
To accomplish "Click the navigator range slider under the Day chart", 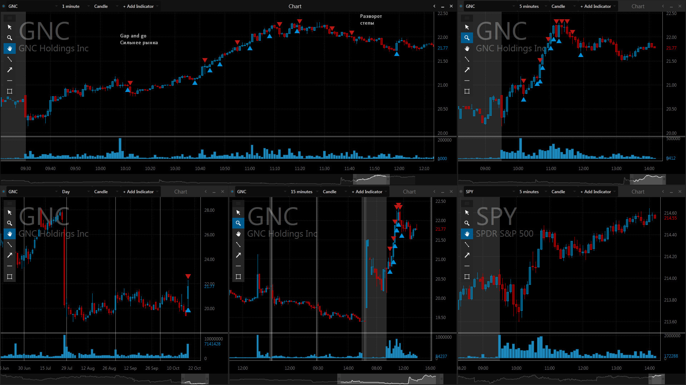I will click(195, 379).
